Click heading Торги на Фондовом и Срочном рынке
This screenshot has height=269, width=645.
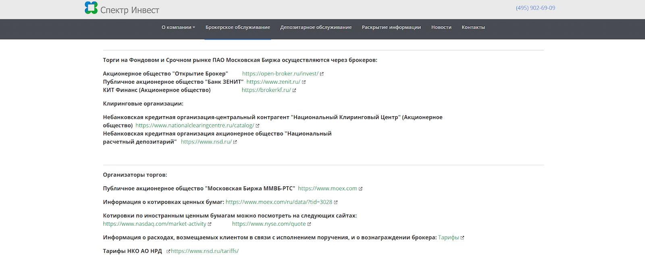click(240, 60)
